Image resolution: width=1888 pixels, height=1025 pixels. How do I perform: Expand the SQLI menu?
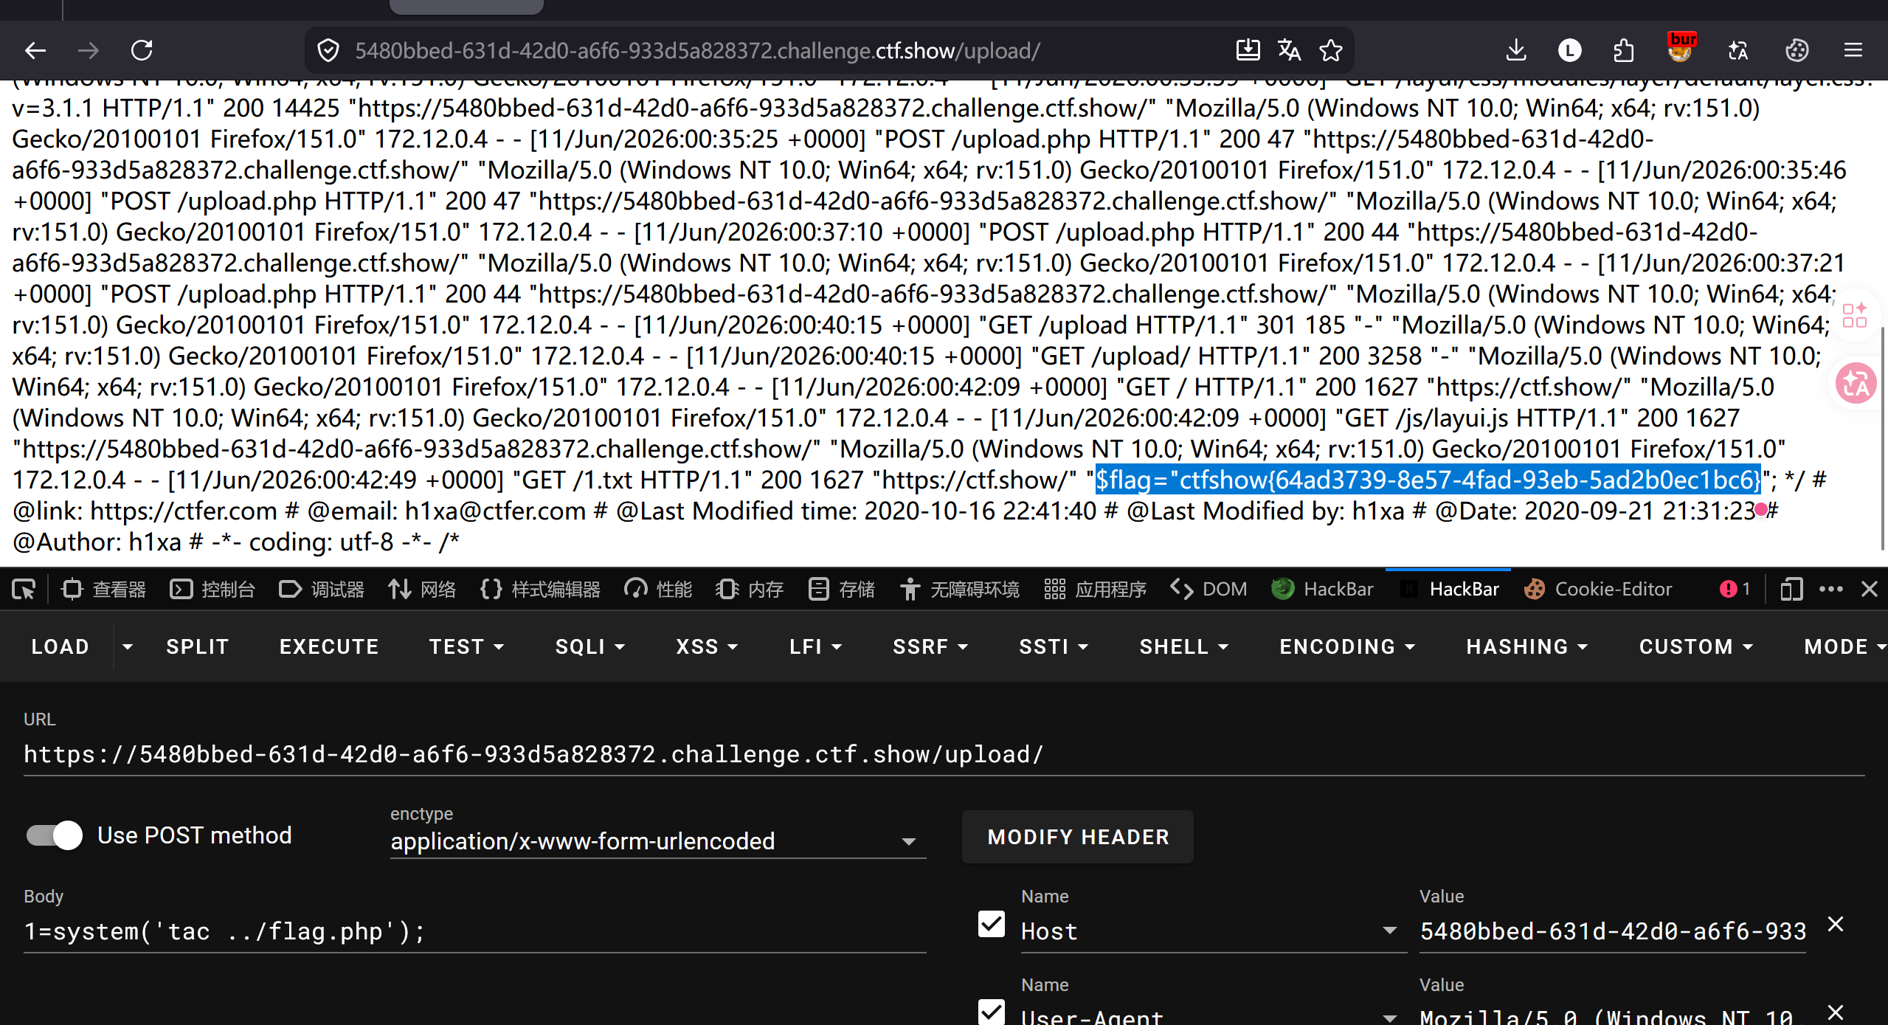[590, 647]
